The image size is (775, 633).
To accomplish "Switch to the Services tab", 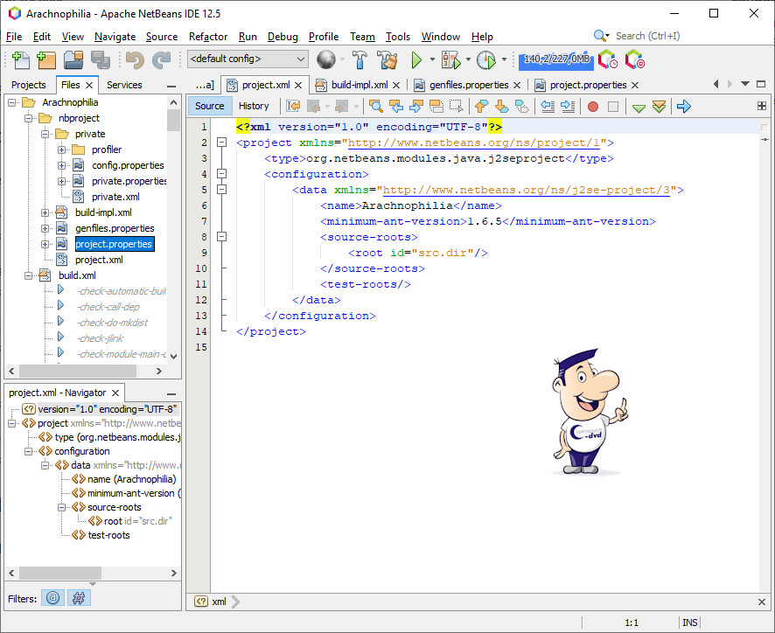I will [124, 85].
